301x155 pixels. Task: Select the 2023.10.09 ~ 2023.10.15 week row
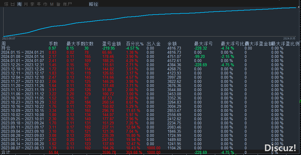click(23, 110)
